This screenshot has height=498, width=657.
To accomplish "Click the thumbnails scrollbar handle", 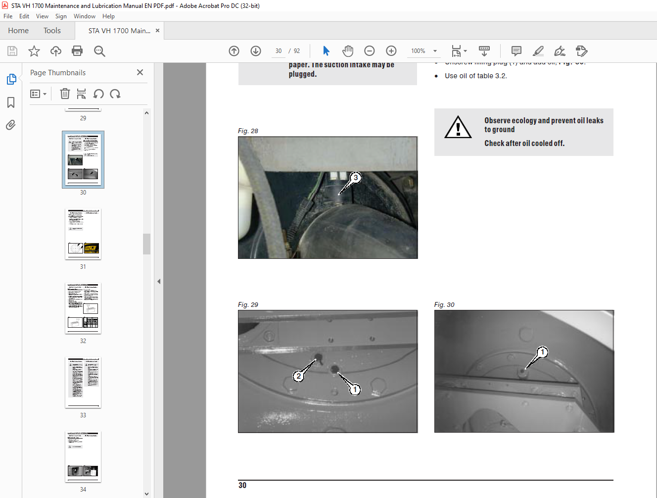I will (x=146, y=244).
